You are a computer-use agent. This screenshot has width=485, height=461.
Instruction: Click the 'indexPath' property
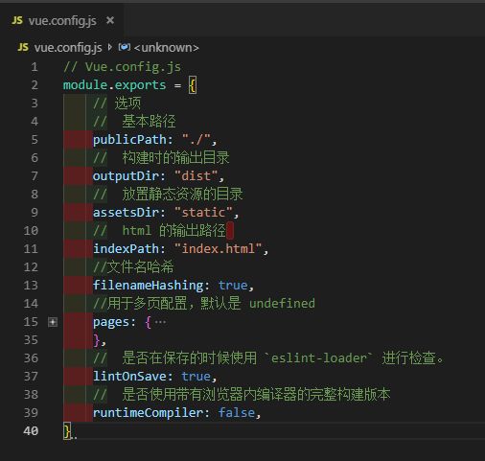click(126, 249)
